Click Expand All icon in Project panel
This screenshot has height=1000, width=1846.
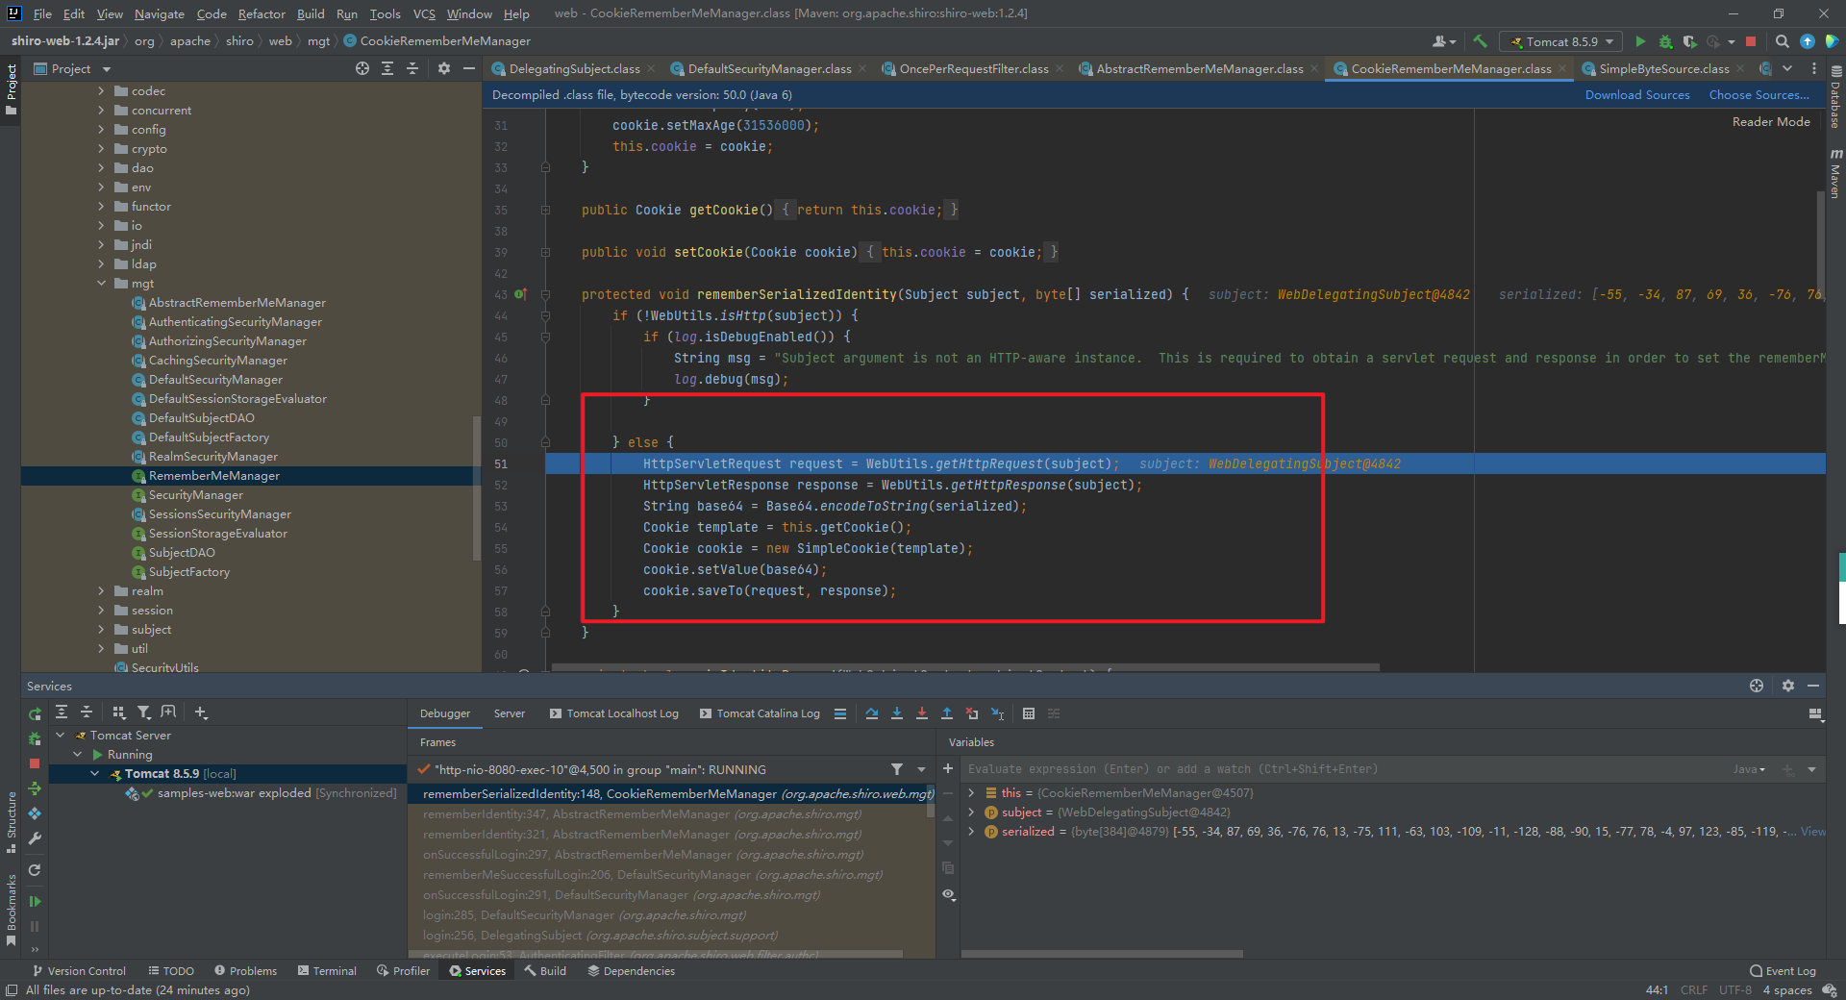[387, 68]
